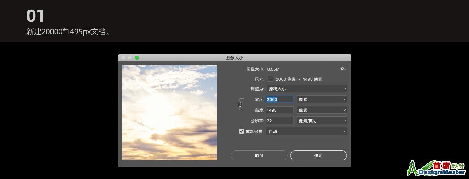Image resolution: width=469 pixels, height=179 pixels.
Task: Click the 图像大小 dialog title
Action: click(234, 58)
